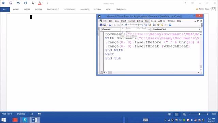This screenshot has height=123, width=218.
Task: Click the Insert UserForm icon in VBA toolbar
Action: 105,25
